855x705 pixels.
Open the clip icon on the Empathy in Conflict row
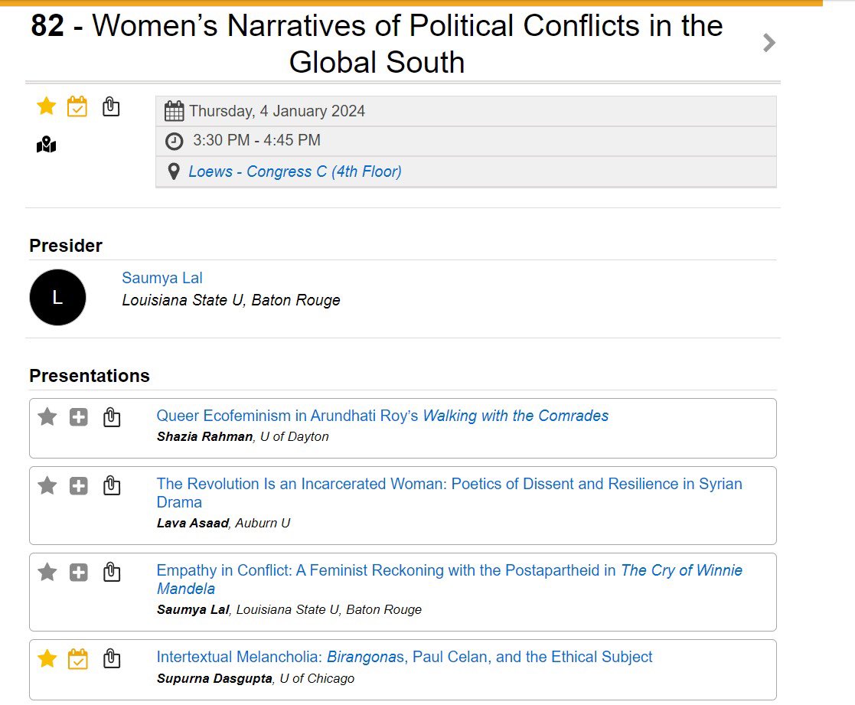coord(112,572)
